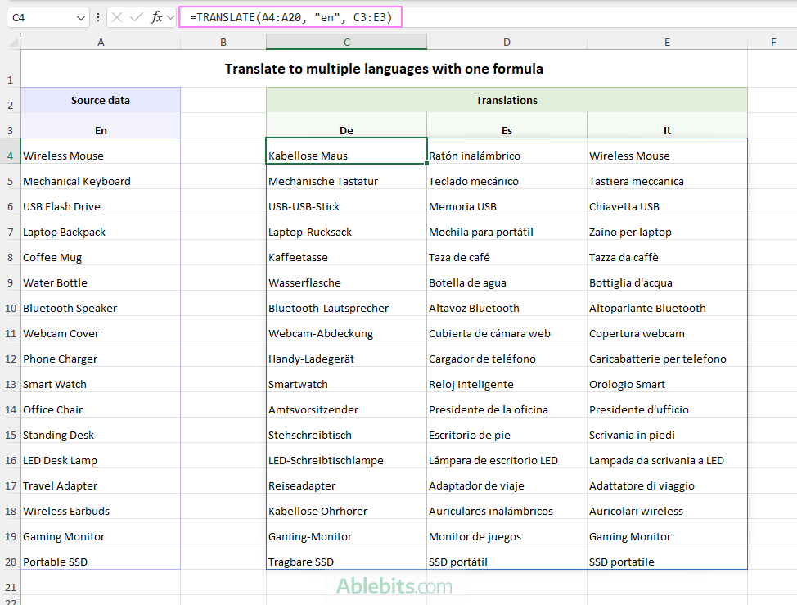Select row 10 header
This screenshot has height=605, width=797.
coord(10,303)
